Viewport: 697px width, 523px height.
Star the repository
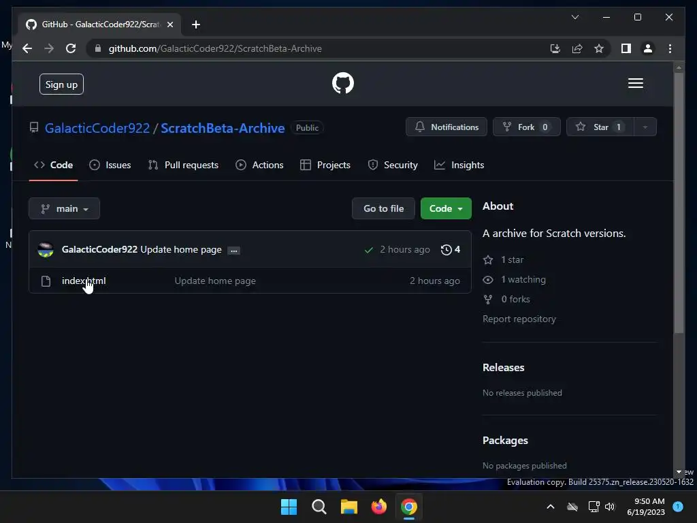pos(600,127)
